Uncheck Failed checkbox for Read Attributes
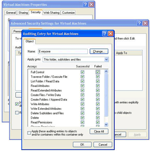150x151 pixels. (x=98, y=86)
